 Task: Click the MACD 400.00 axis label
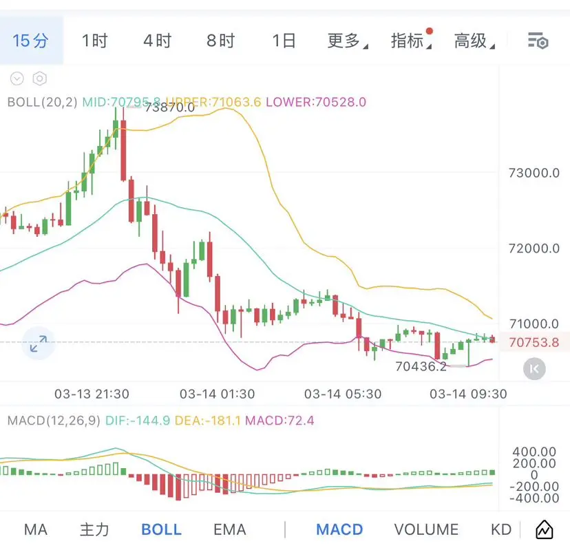534,452
